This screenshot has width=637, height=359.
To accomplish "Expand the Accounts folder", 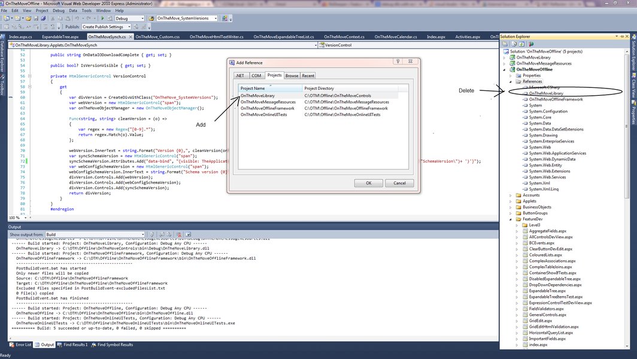I will click(511, 195).
